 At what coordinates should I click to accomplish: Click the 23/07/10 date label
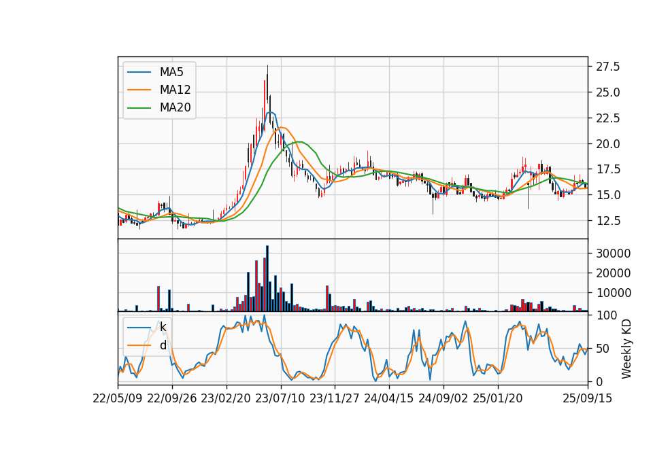coord(280,398)
